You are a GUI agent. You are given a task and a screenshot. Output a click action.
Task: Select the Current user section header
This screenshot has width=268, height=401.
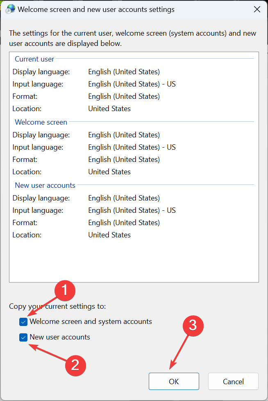click(34, 59)
